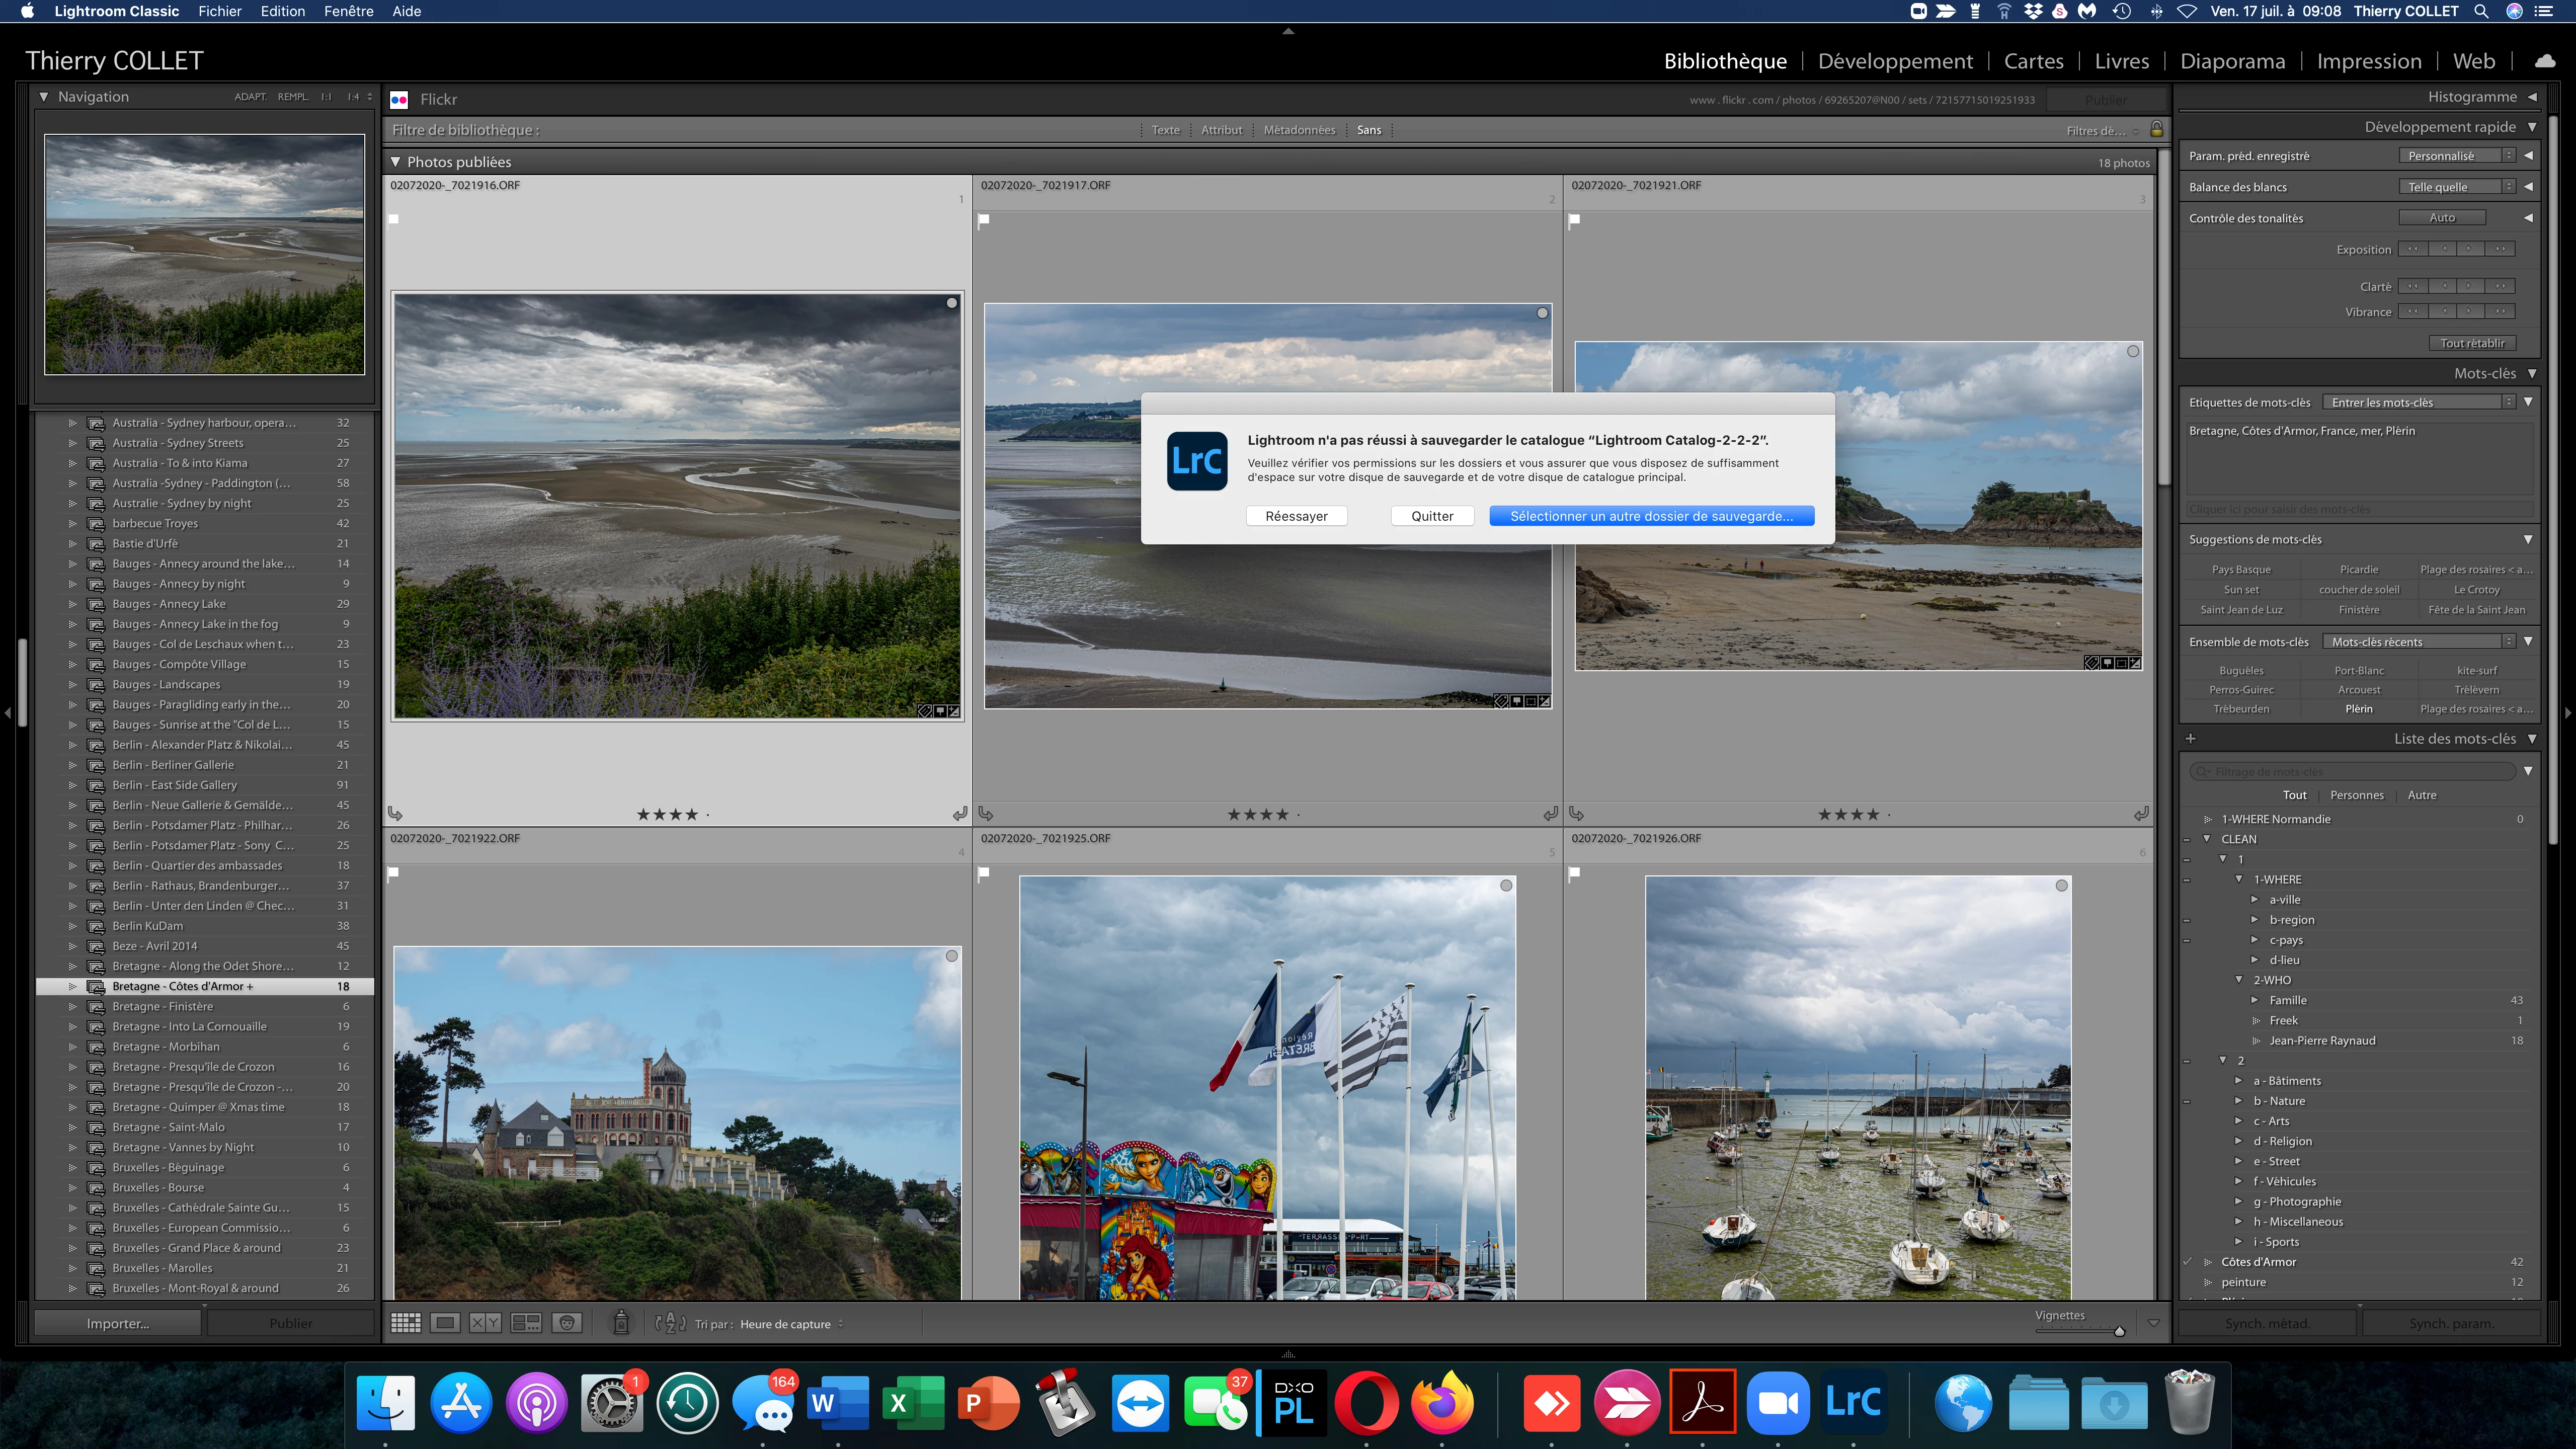Click the Réessayer button

click(x=1296, y=516)
